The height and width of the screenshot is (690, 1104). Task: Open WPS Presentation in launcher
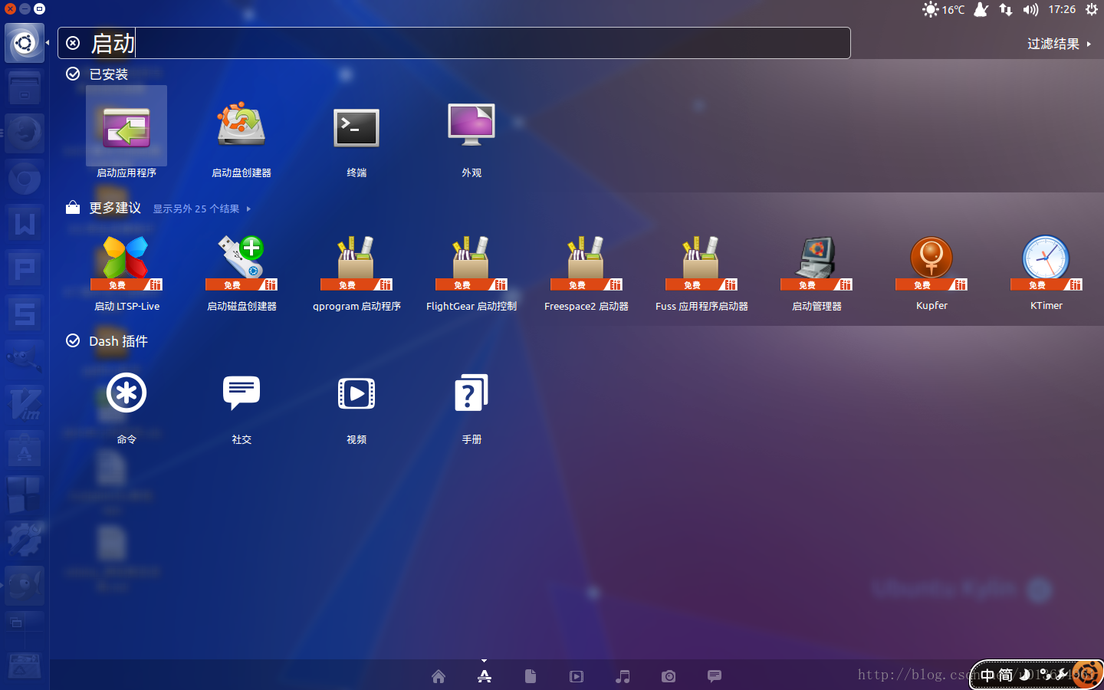(25, 269)
